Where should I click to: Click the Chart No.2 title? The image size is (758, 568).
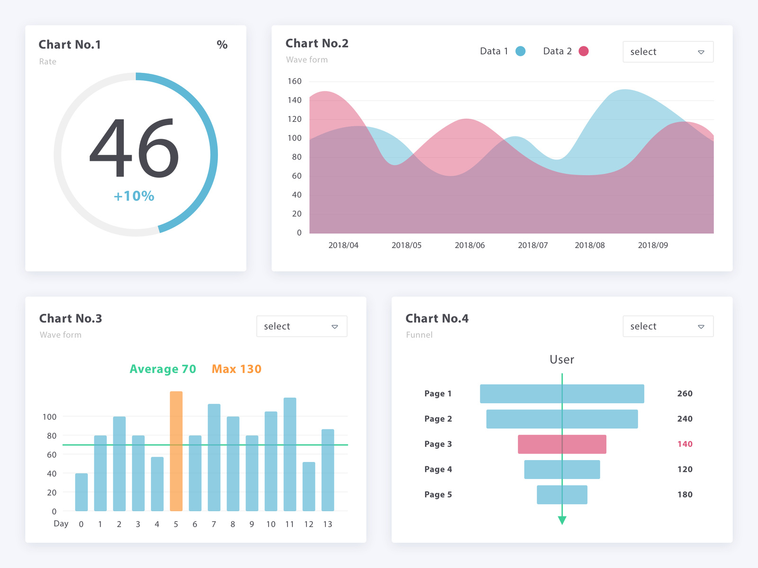317,43
